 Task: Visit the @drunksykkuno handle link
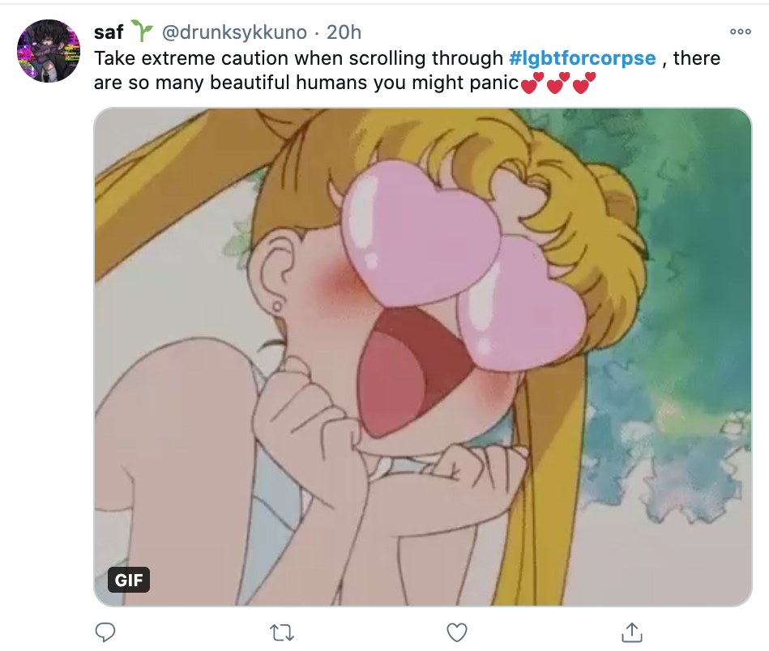235,32
